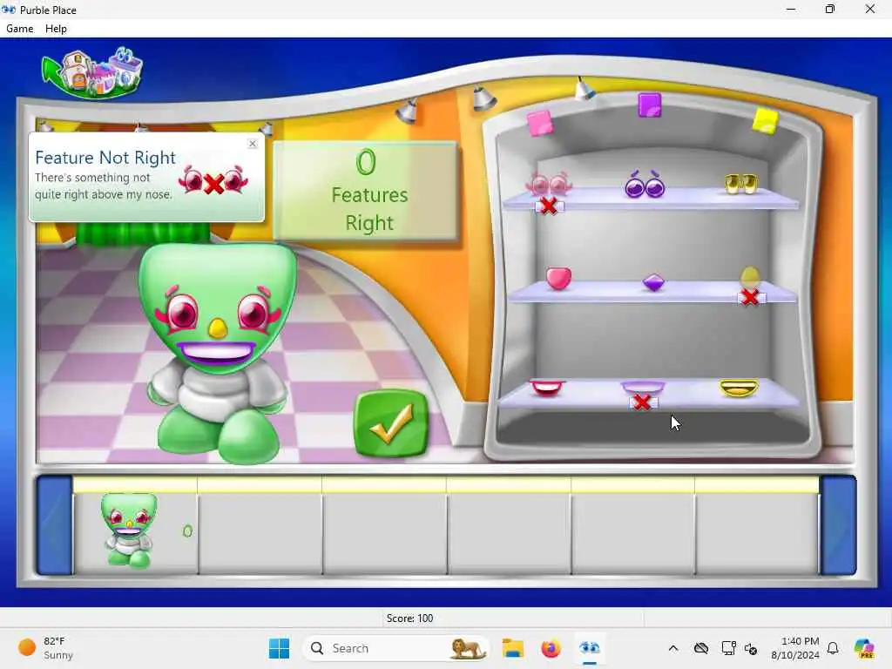Click the Feature Not Right heading

coord(105,158)
